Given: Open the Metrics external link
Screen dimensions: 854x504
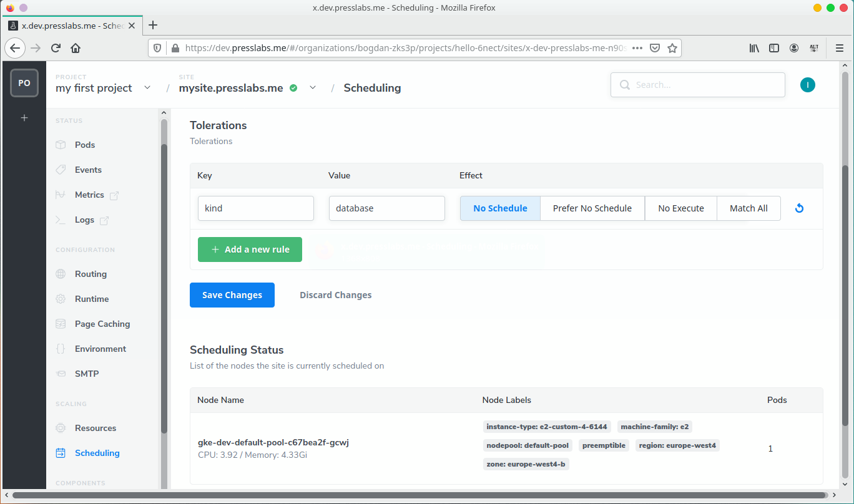Looking at the screenshot, I should pyautogui.click(x=89, y=195).
